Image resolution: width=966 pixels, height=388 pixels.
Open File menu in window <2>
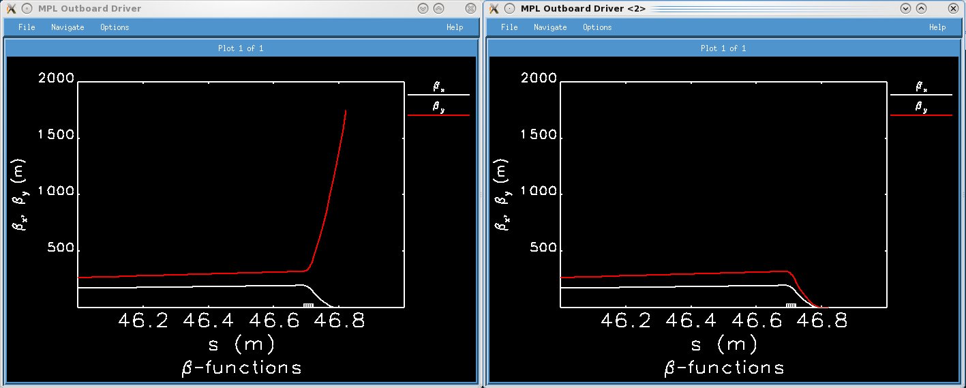coord(509,27)
